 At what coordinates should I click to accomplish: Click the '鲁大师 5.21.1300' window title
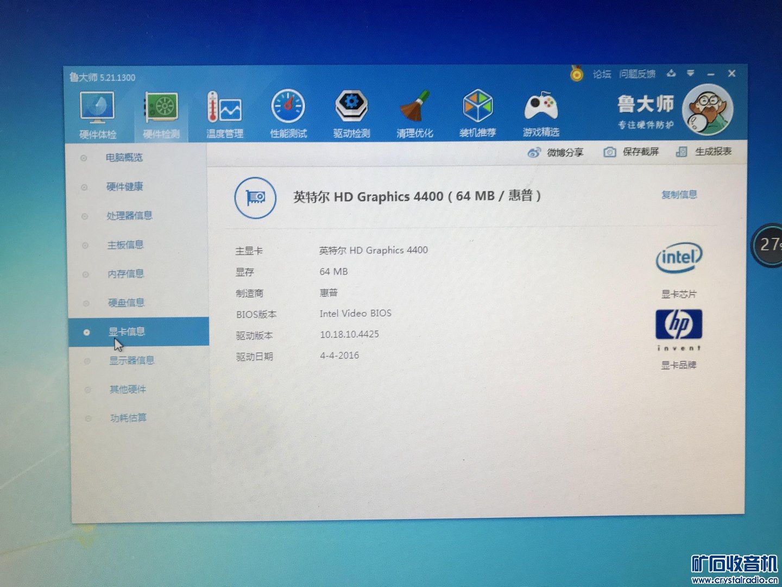pyautogui.click(x=102, y=78)
